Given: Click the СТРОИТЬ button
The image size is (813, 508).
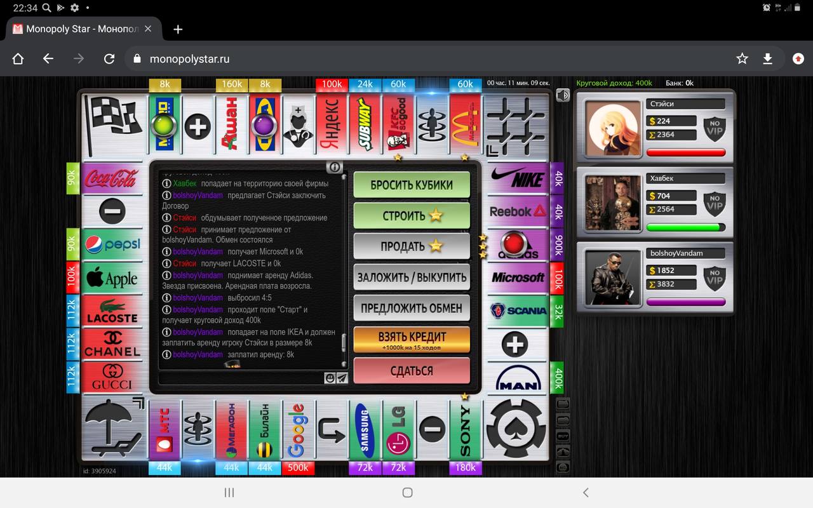Looking at the screenshot, I should click(412, 216).
